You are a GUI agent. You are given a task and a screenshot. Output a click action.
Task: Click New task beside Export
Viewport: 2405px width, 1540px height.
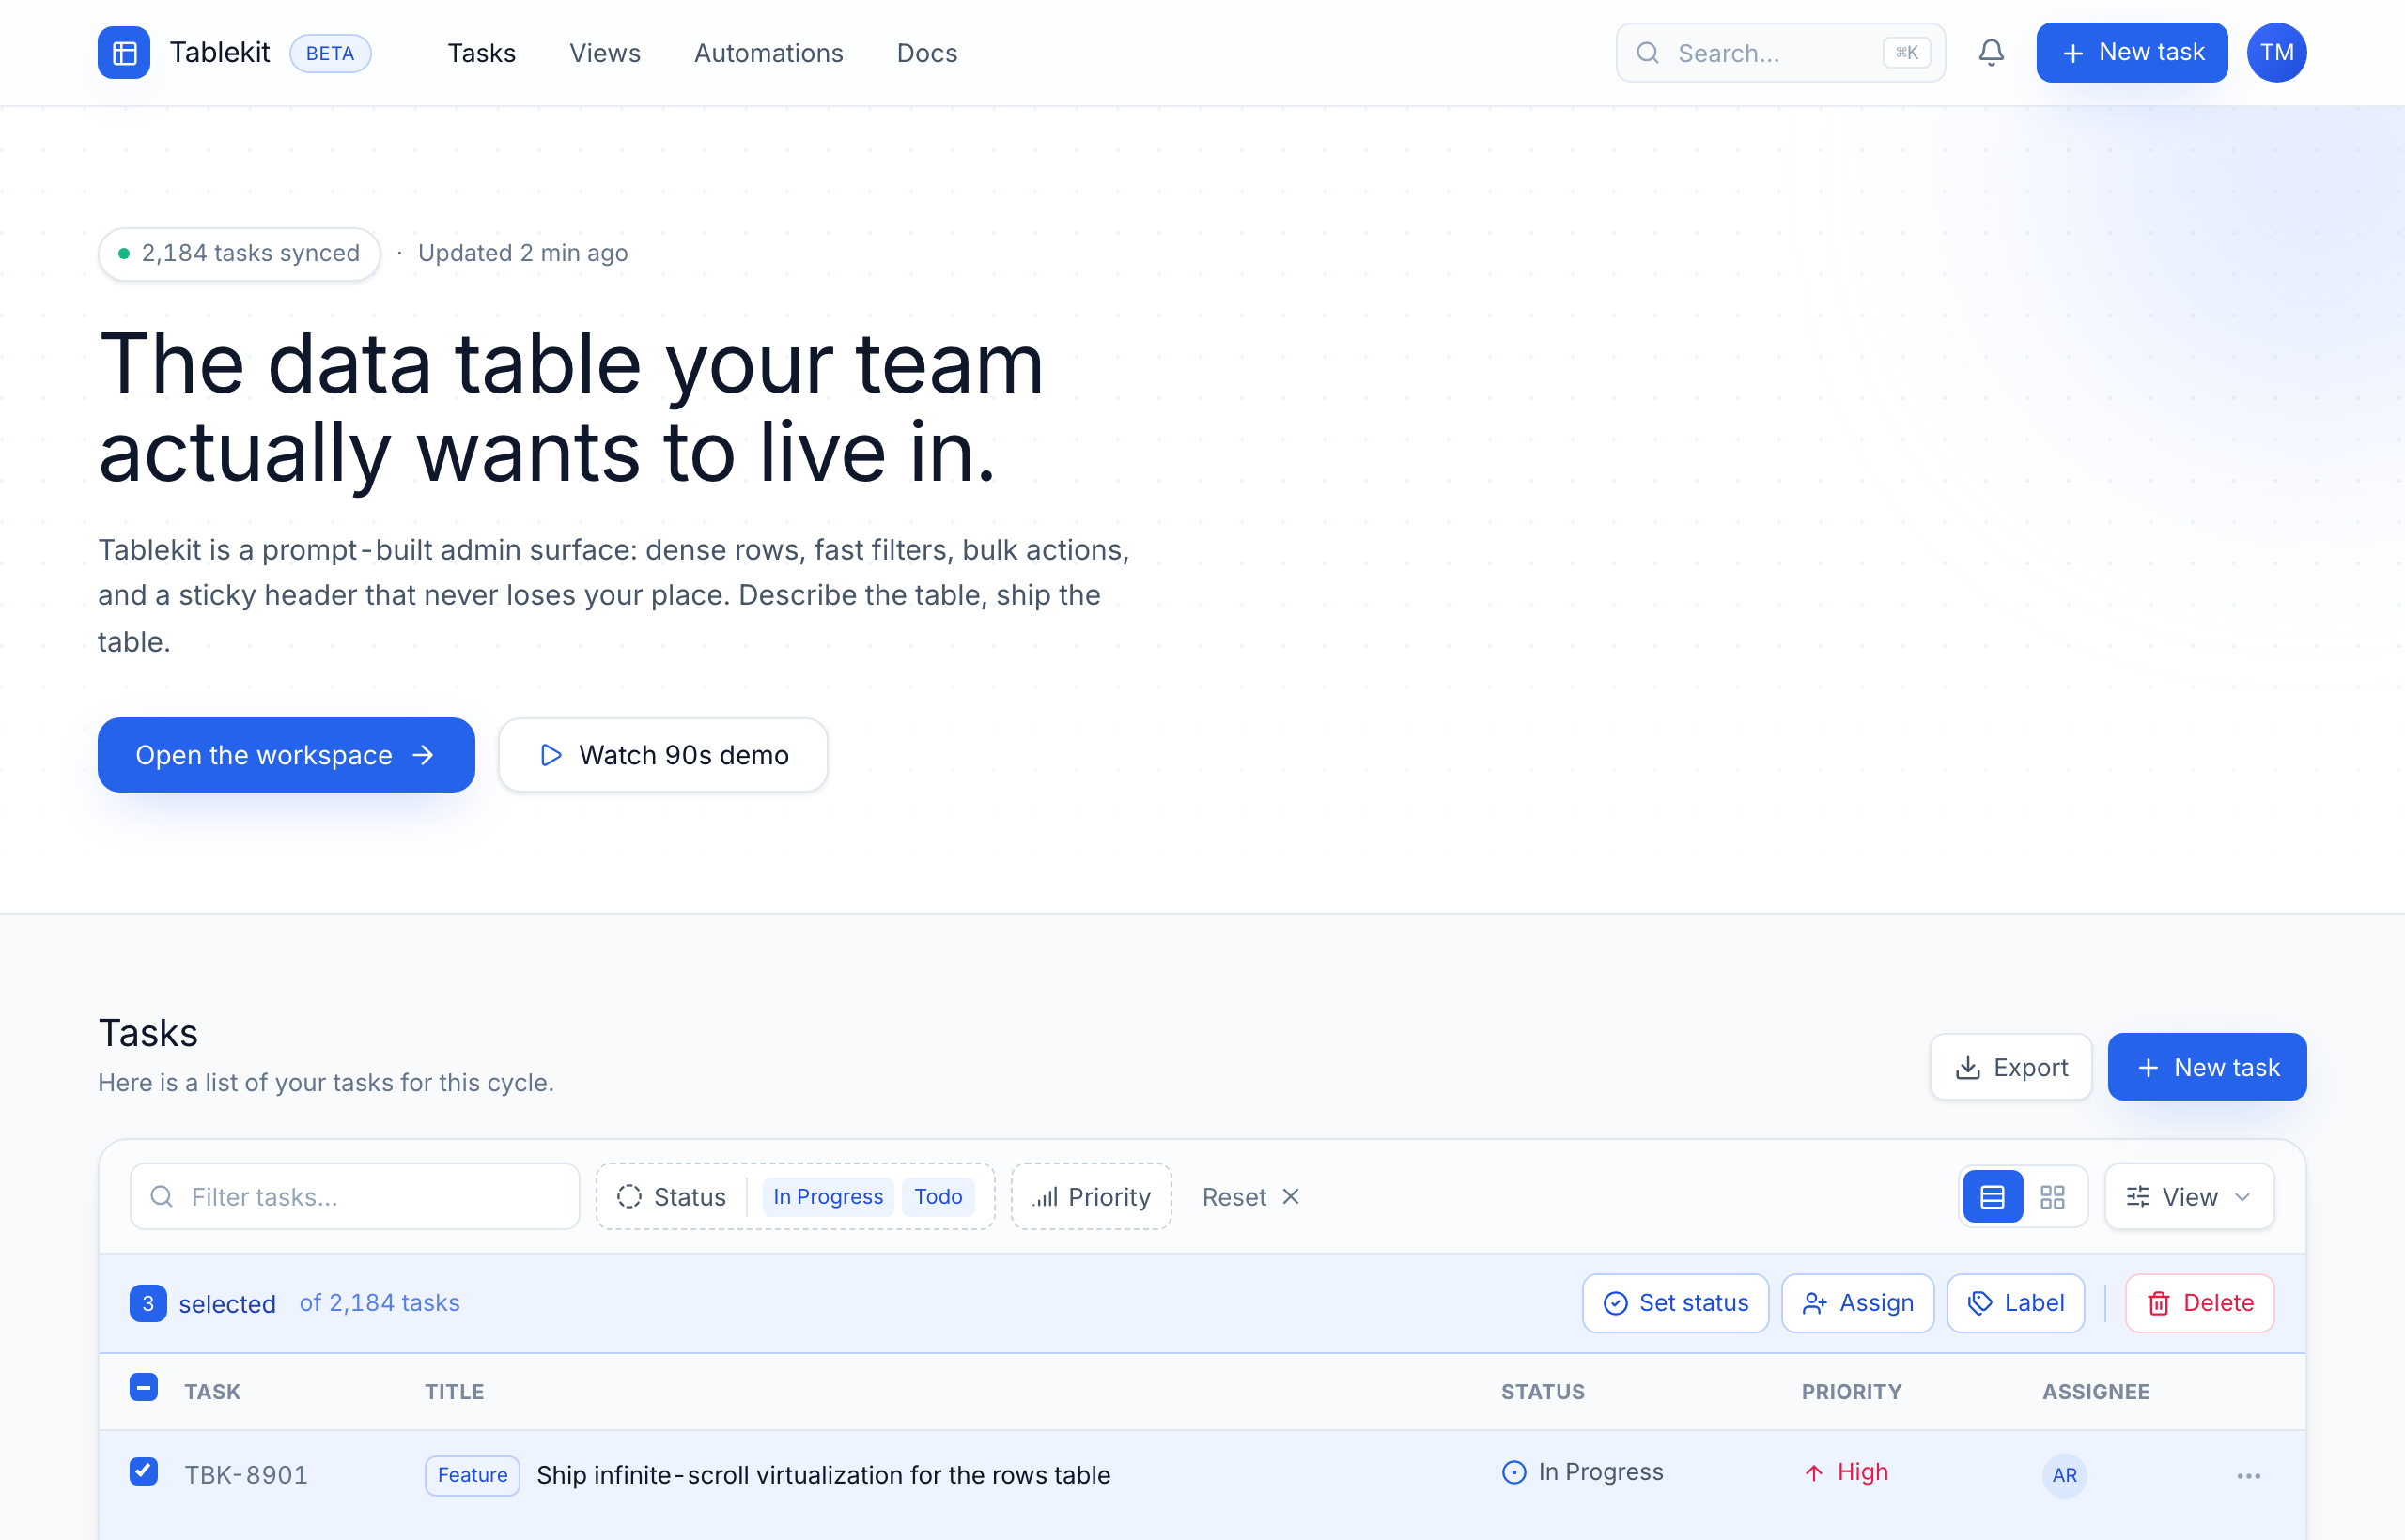[x=2206, y=1067]
